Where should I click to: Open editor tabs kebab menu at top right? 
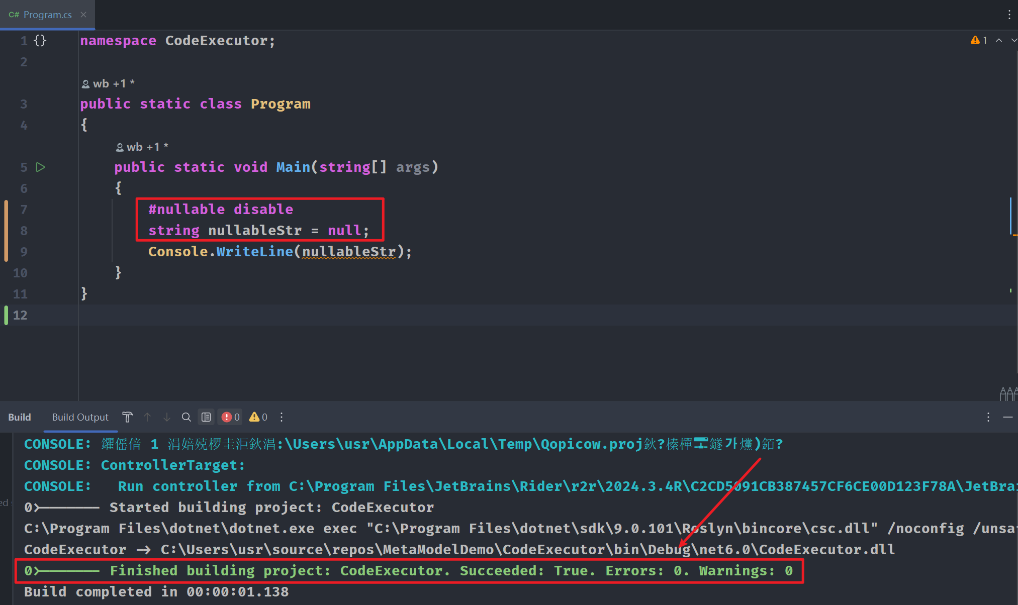(x=1009, y=15)
